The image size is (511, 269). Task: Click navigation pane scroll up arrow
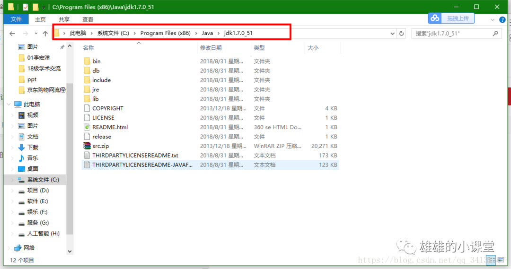tap(70, 46)
